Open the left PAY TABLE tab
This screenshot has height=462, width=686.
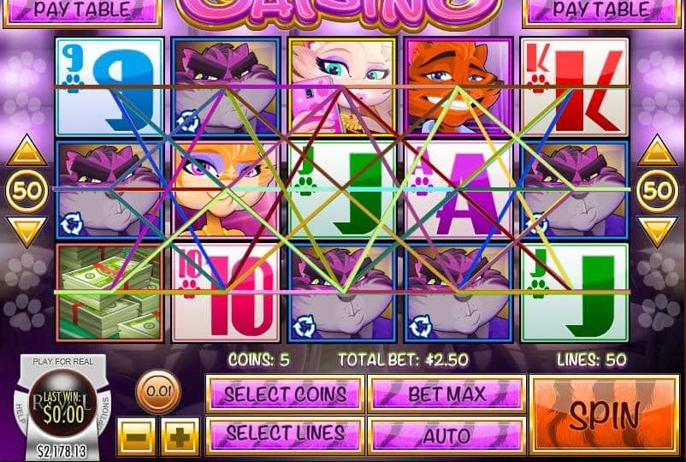(x=82, y=11)
